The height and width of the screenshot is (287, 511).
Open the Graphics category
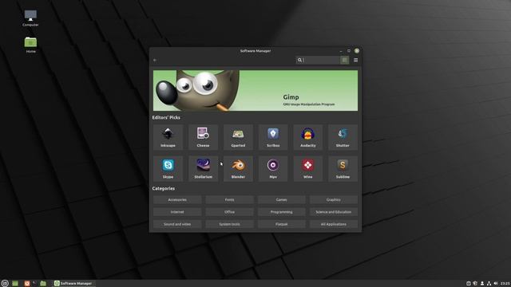coord(334,200)
